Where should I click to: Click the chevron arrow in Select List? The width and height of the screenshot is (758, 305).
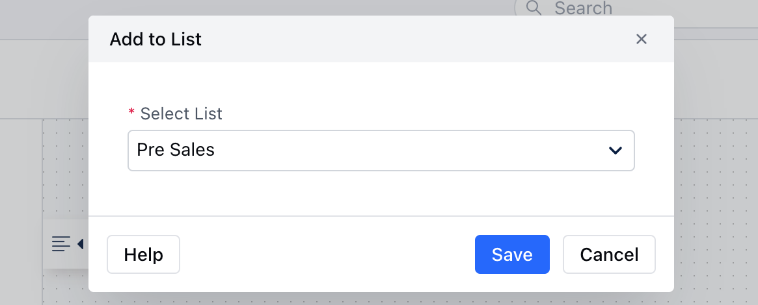pos(615,151)
